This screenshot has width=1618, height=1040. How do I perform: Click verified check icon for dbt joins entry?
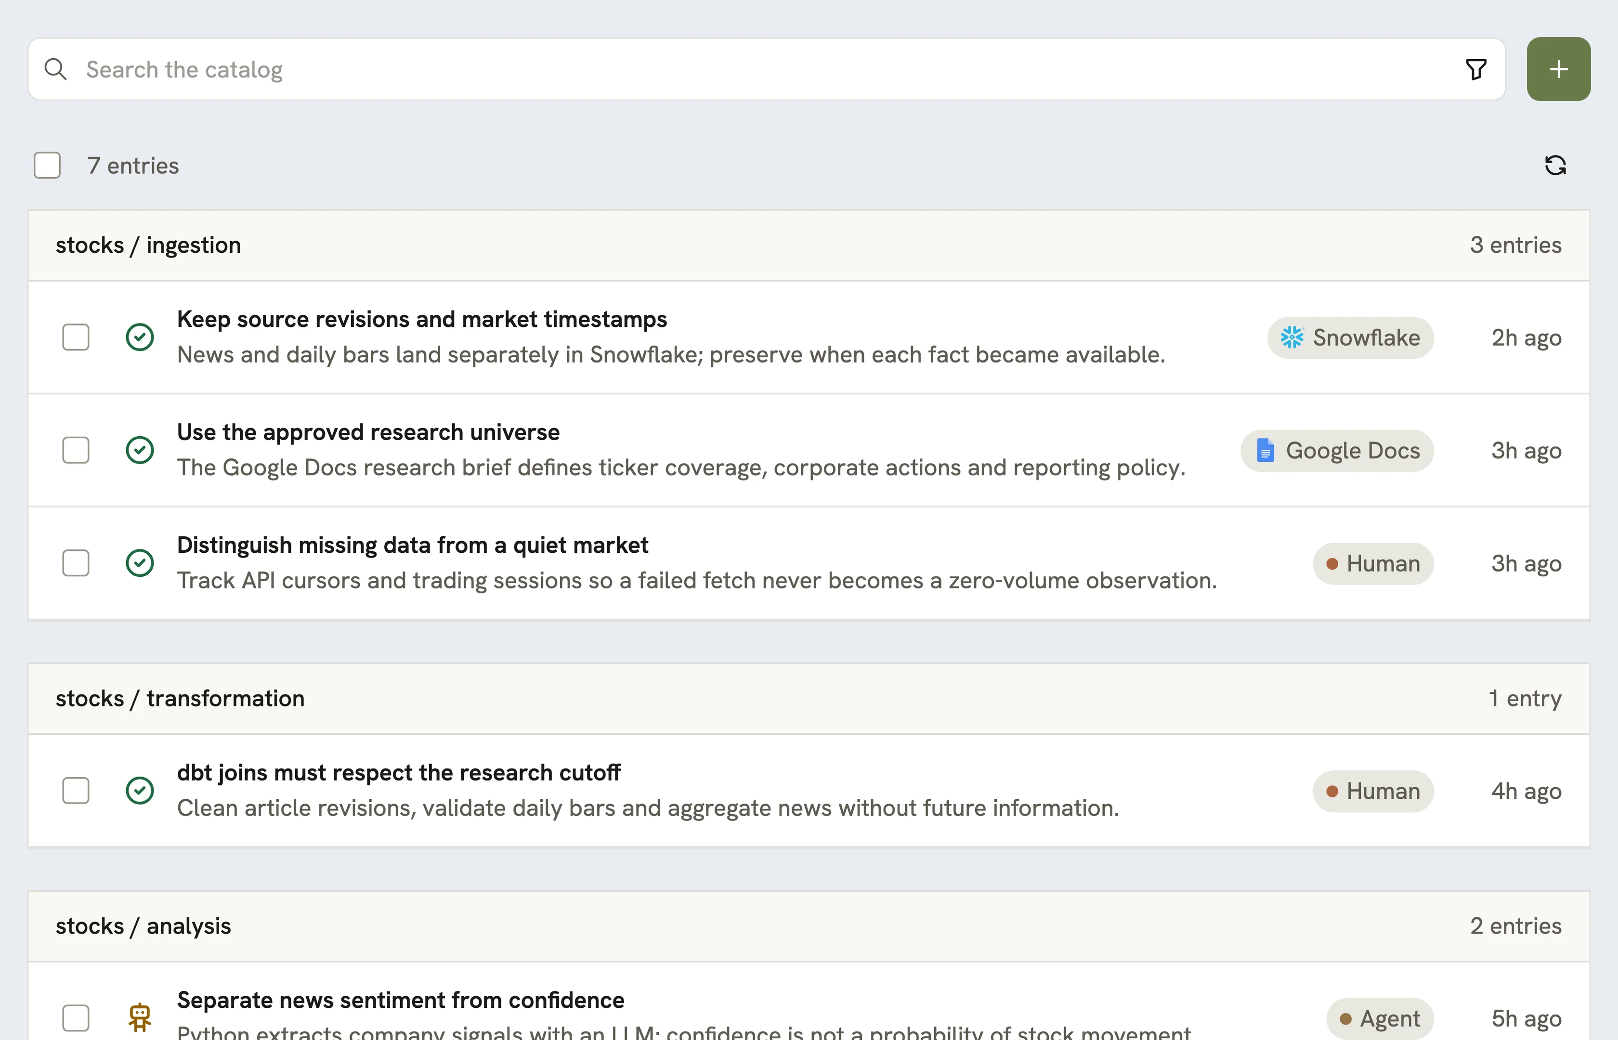pyautogui.click(x=140, y=790)
